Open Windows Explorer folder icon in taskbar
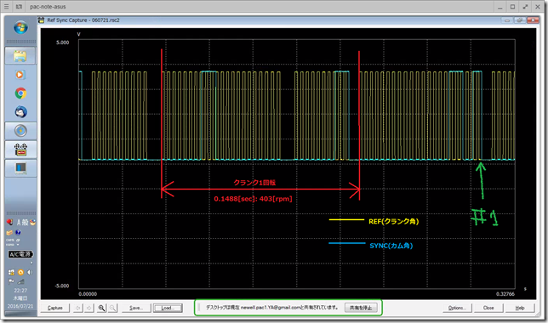Viewport: 548px width, 323px height. click(x=20, y=56)
